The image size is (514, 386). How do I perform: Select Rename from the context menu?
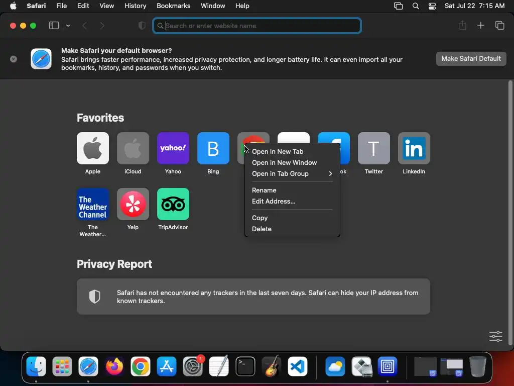[x=292, y=190]
